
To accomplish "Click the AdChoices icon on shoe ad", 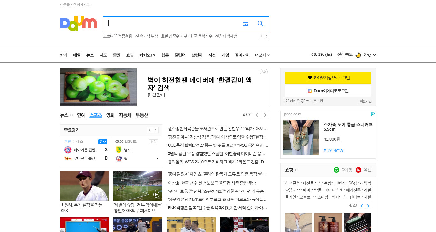I will (x=373, y=114).
